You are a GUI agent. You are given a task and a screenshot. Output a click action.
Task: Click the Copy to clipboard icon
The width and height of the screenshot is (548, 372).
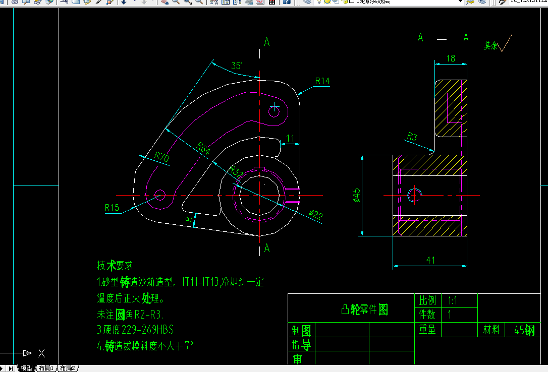click(x=75, y=3)
